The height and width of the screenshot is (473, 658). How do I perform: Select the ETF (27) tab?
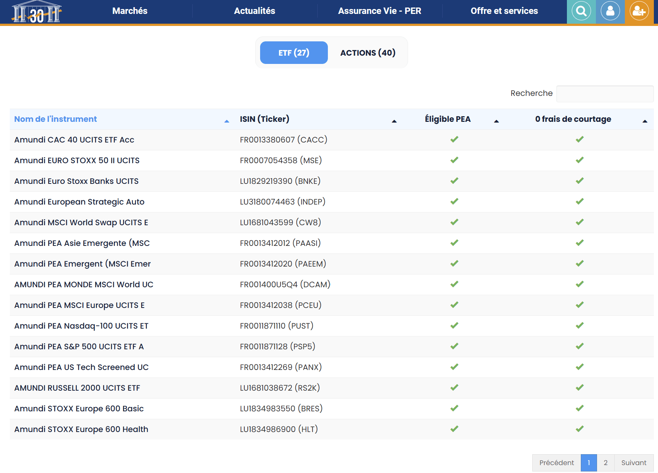[294, 53]
